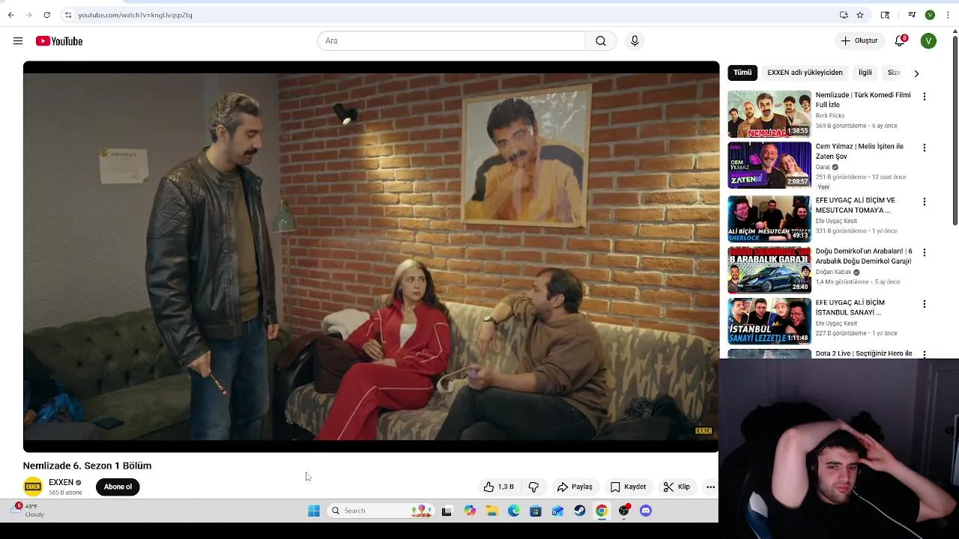
Task: Subscribe with the Abone ol button
Action: point(118,487)
